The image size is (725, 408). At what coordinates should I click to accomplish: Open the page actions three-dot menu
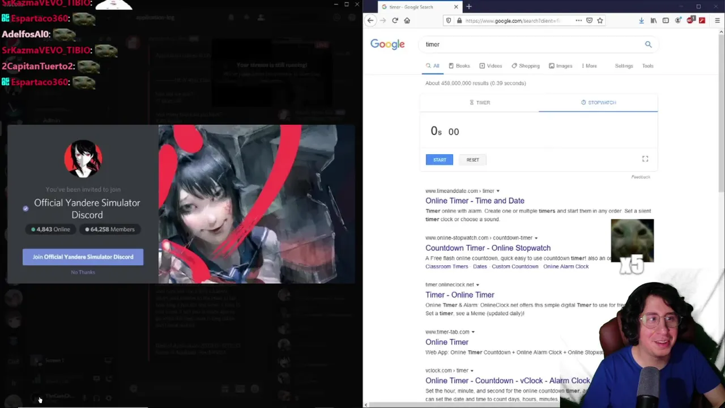(578, 20)
